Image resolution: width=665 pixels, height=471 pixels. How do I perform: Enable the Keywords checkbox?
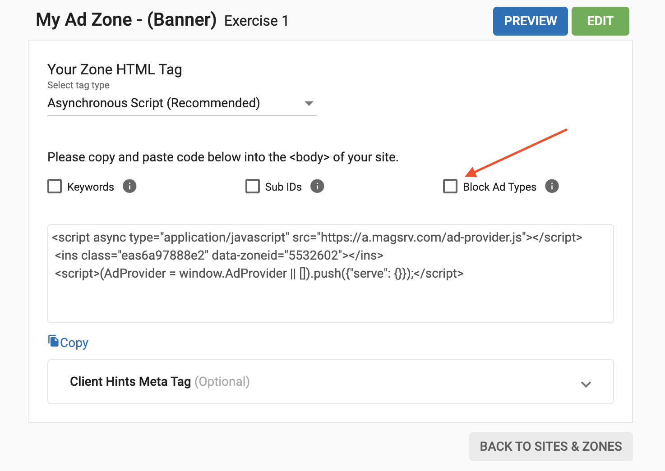55,186
